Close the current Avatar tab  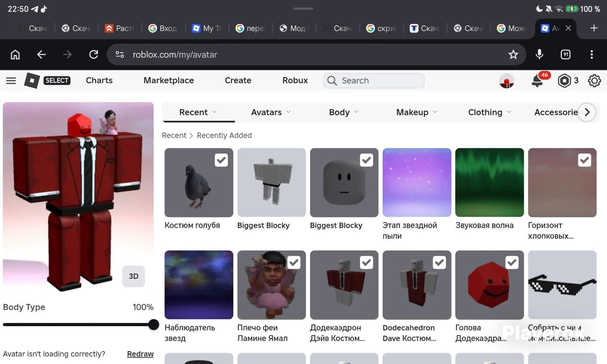click(568, 28)
